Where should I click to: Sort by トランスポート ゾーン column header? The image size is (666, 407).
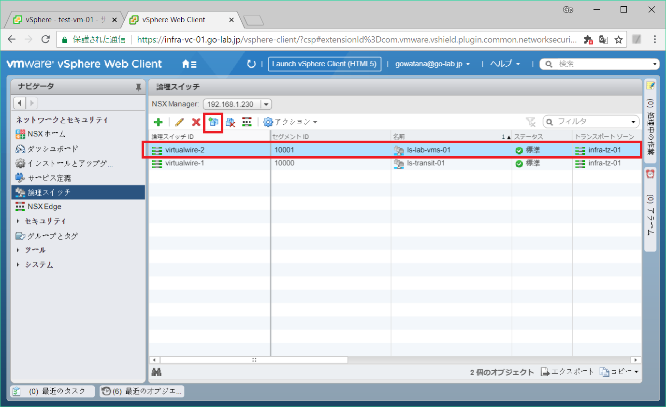pyautogui.click(x=607, y=137)
